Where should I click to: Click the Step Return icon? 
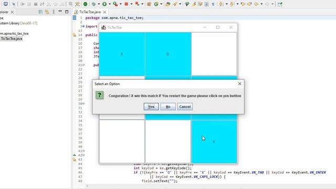pyautogui.click(x=62, y=4)
